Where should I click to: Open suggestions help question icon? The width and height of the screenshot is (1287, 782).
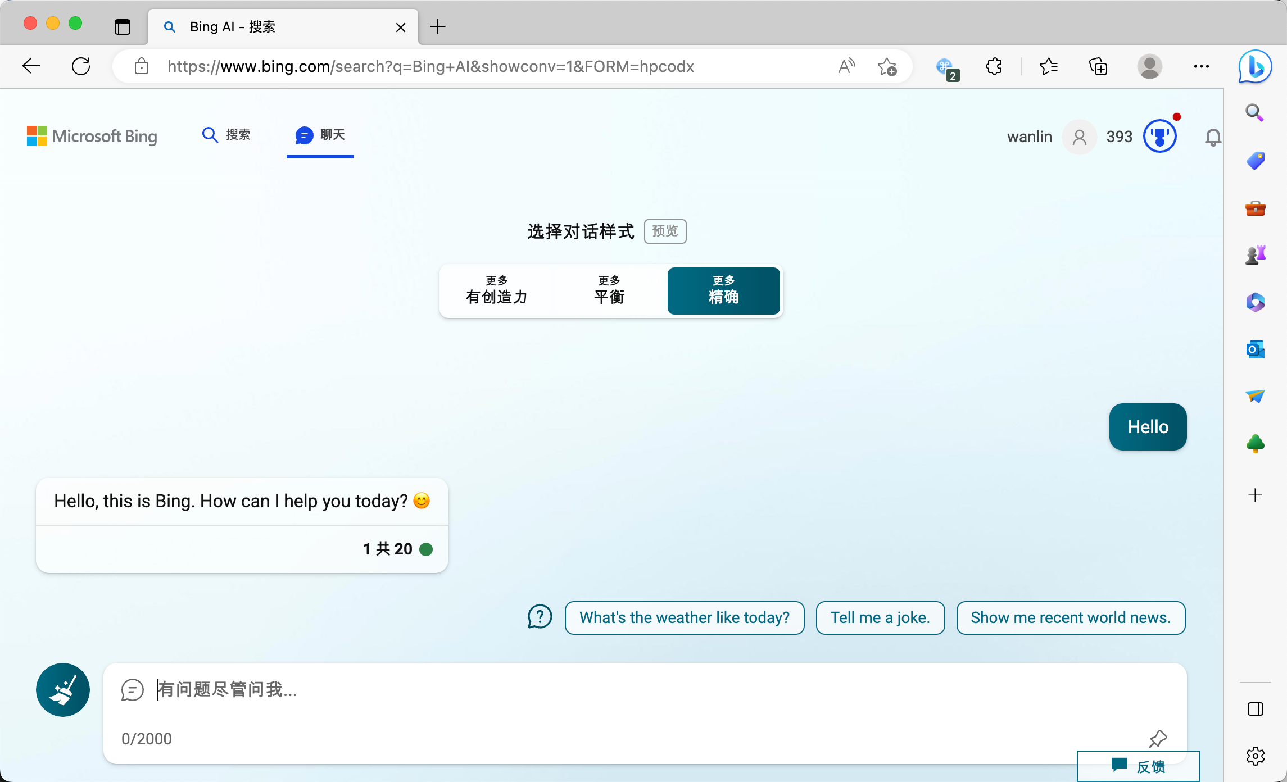click(x=540, y=617)
